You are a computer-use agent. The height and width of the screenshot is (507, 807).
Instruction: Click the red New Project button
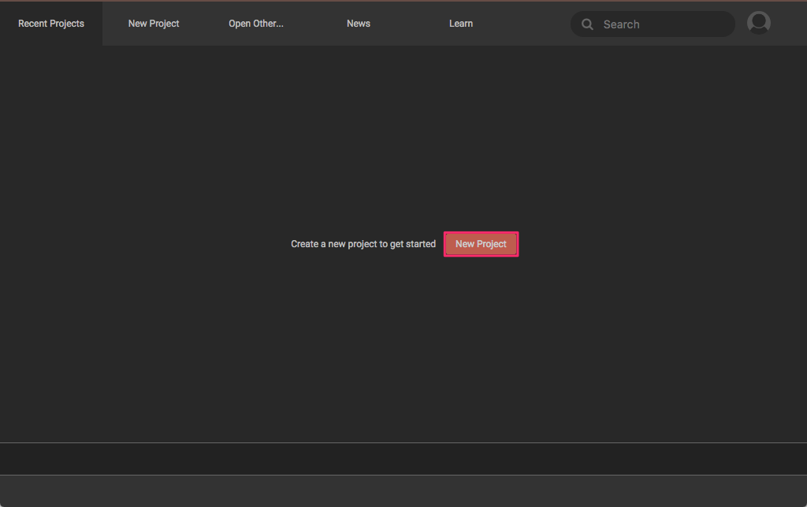pos(481,244)
